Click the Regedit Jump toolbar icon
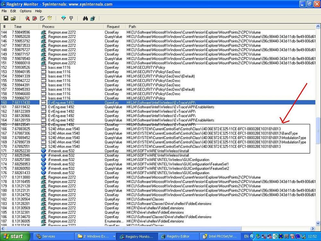The width and height of the screenshot is (321, 241). (x=92, y=18)
